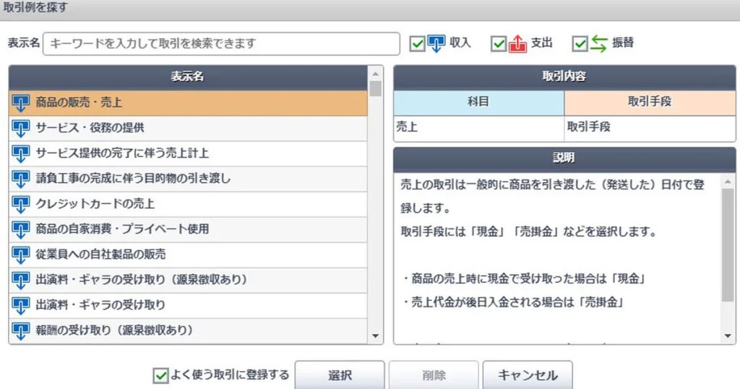Viewport: 740px width, 389px height.
Task: Click the 説明 panel header
Action: (x=564, y=158)
